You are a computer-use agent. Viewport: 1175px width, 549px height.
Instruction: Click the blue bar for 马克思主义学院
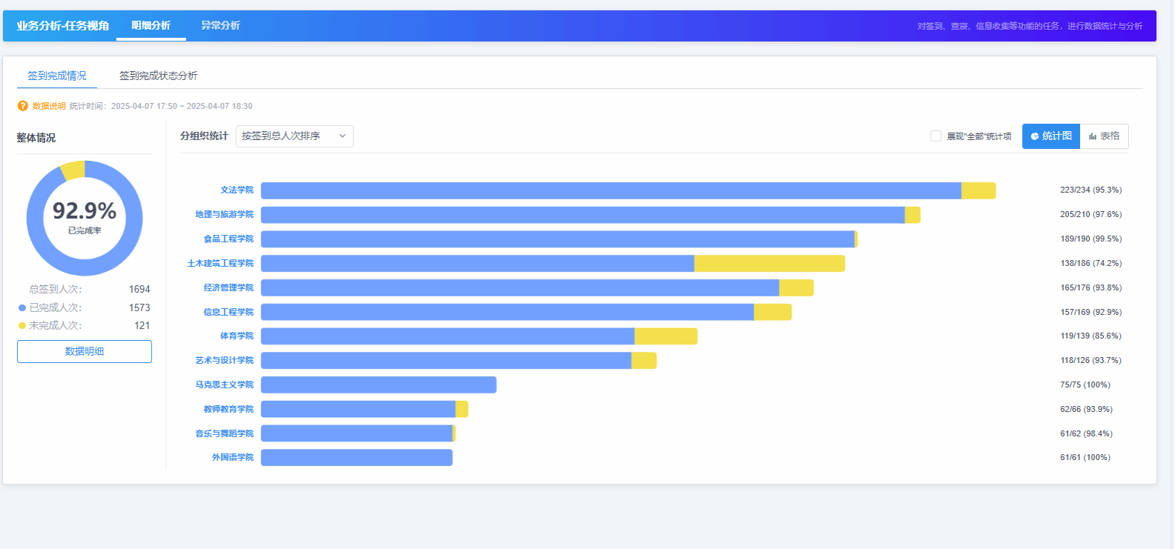click(x=378, y=385)
